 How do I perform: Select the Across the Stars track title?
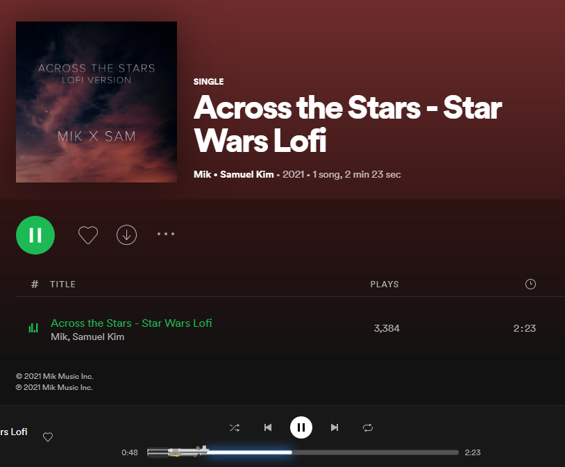click(131, 323)
